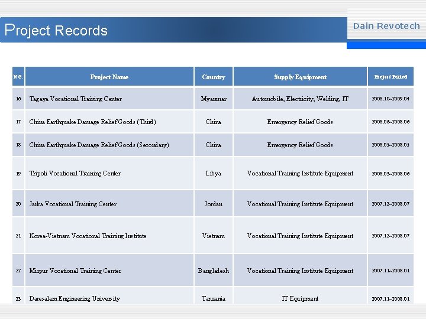Select Korea-Vietnam Vocational Training Institute project
Viewport: 426px width, 319px height.
coord(88,236)
